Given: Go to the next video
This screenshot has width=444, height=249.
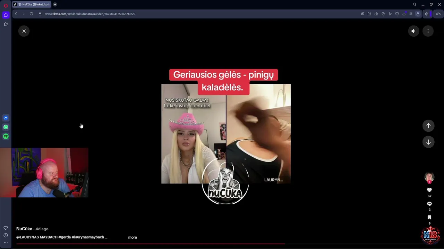Looking at the screenshot, I should point(428,142).
